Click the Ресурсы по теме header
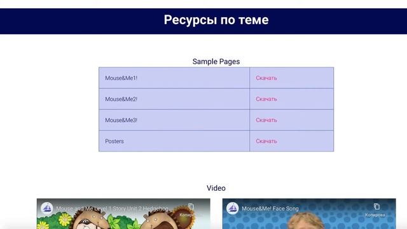407x229 pixels. [216, 20]
